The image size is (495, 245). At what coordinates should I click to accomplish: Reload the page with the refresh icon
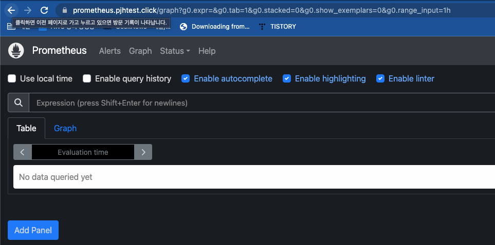coord(44,10)
